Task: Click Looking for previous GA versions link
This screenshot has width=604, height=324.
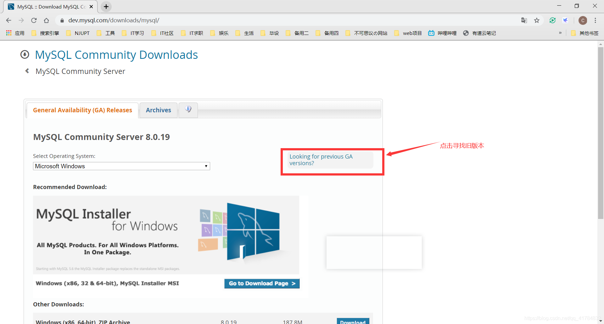Action: coord(321,160)
